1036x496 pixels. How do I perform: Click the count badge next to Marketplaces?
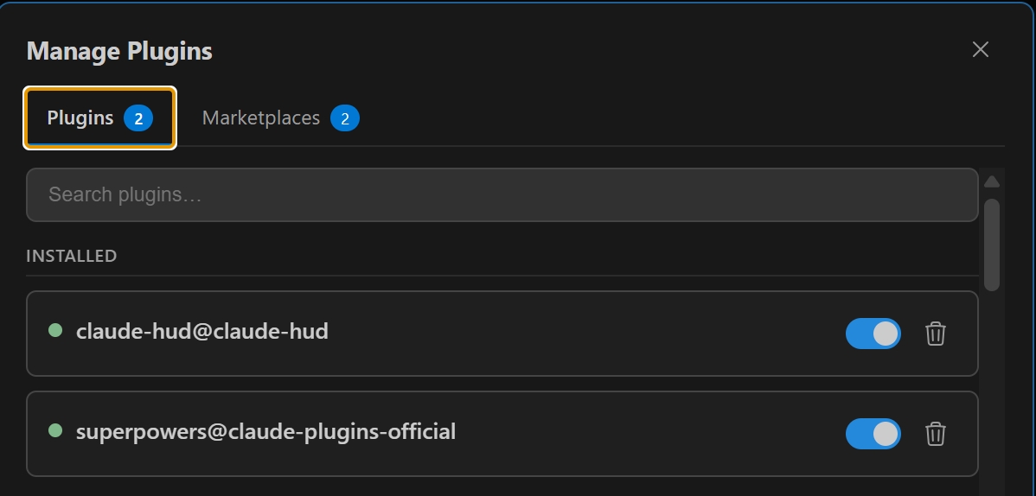pyautogui.click(x=345, y=118)
